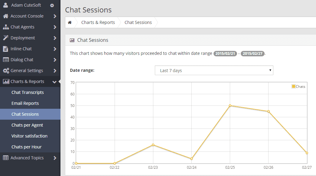The image size is (316, 176).
Task: Select the Deployment wrench icon
Action: pyautogui.click(x=6, y=38)
